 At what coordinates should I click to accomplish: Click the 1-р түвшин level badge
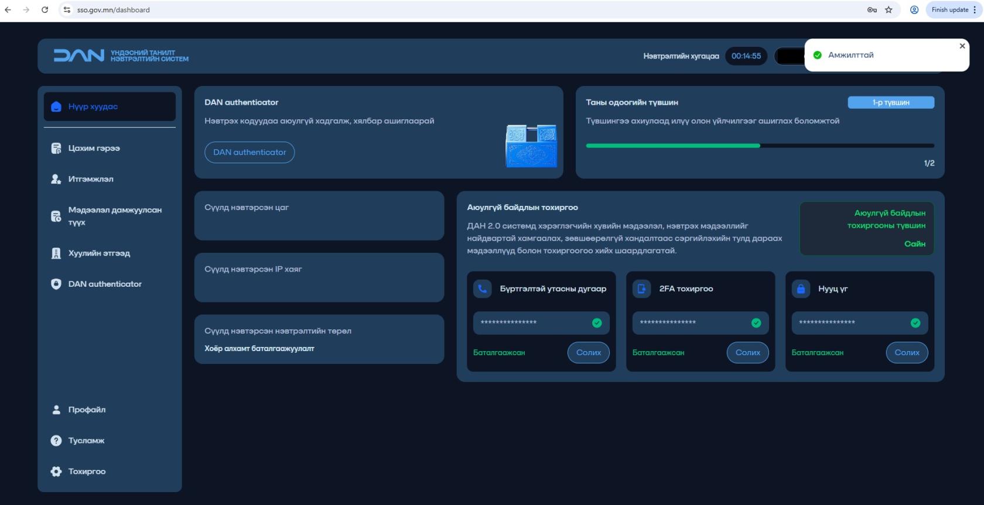(891, 102)
